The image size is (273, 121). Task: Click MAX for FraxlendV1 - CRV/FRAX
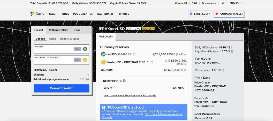point(78,60)
